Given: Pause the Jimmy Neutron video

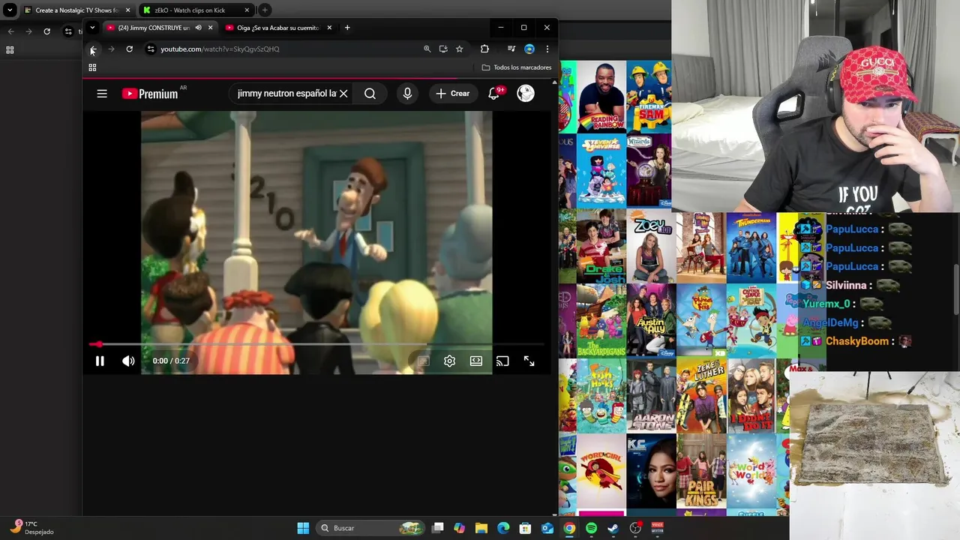Looking at the screenshot, I should click(100, 361).
